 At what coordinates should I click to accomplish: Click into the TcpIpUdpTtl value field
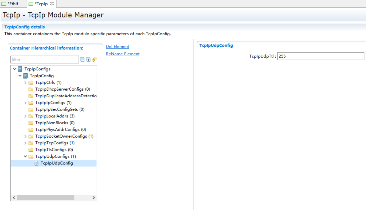[x=321, y=56]
